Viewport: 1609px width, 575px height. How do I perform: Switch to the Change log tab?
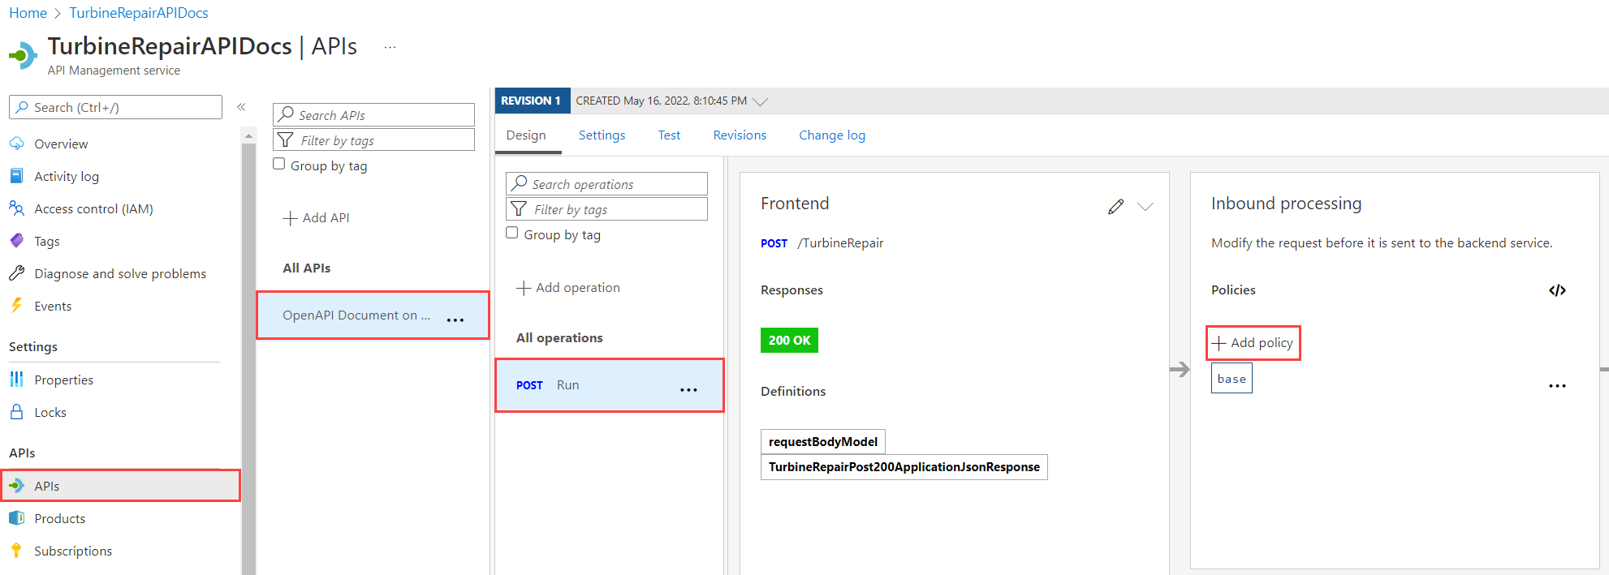832,135
